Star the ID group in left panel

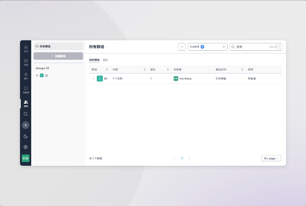(x=37, y=76)
